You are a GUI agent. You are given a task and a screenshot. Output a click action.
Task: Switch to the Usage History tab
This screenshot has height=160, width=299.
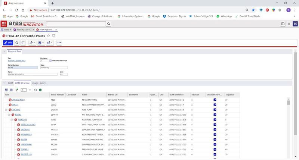click(38, 83)
